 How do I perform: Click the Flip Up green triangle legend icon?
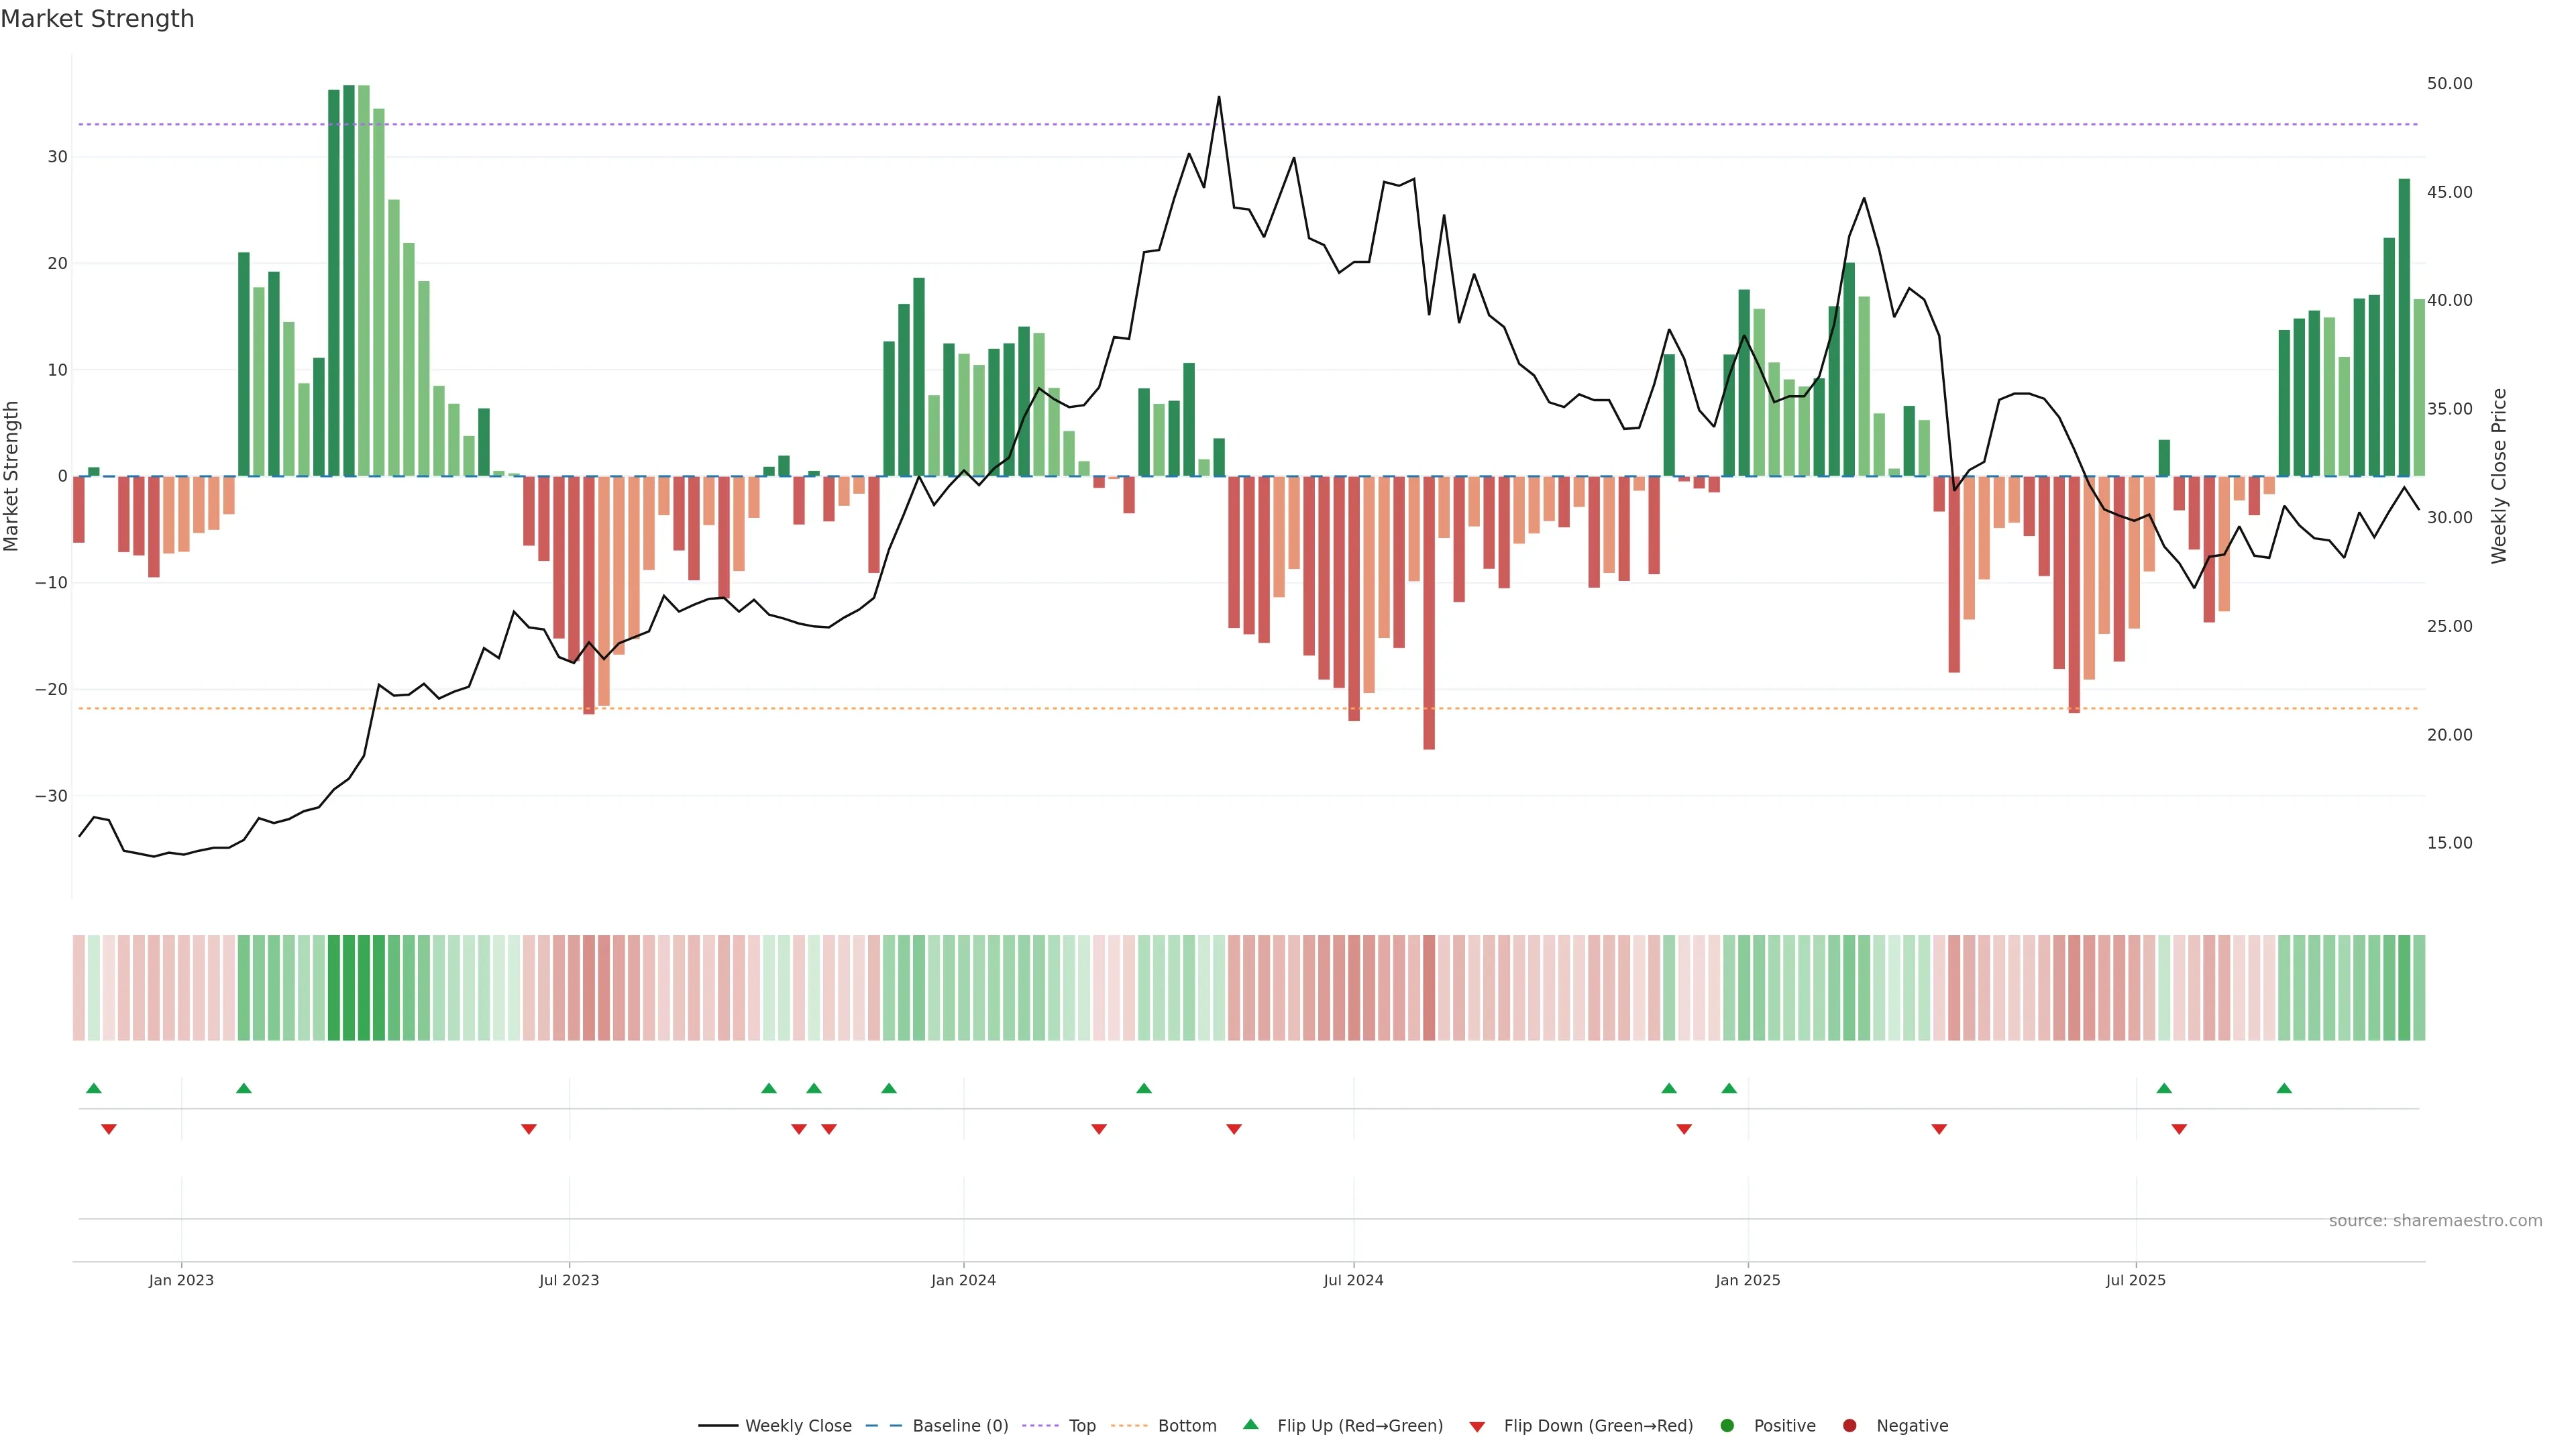coord(1250,1424)
